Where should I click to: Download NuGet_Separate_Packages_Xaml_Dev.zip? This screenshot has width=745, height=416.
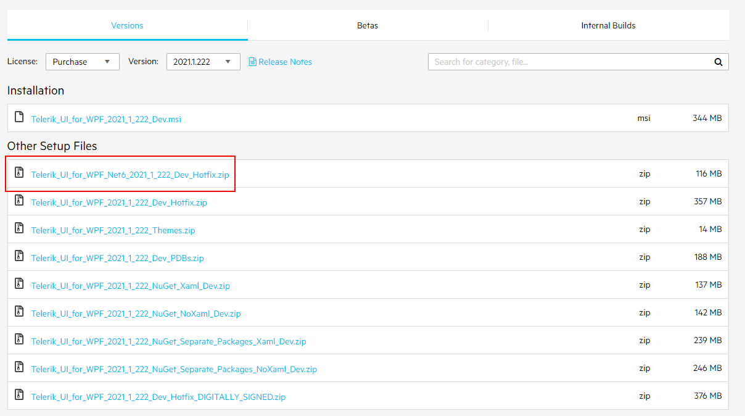pos(169,341)
